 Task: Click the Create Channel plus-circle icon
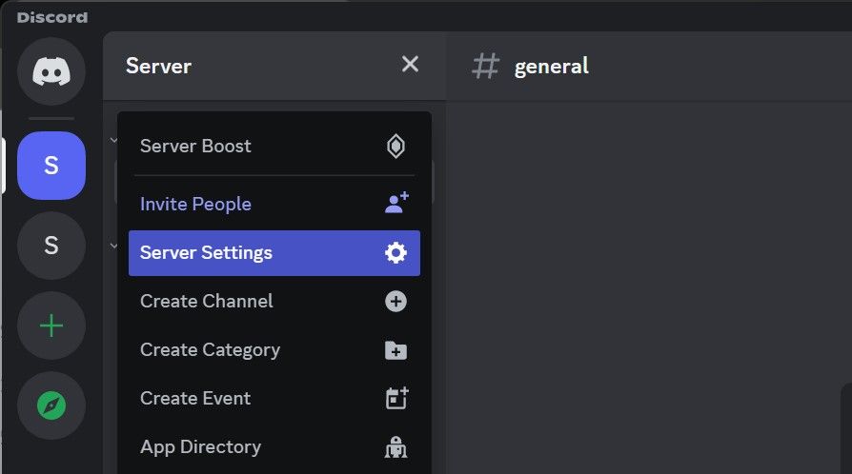[x=396, y=301]
